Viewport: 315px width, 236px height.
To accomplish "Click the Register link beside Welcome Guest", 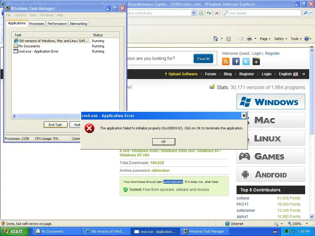I will tap(272, 53).
